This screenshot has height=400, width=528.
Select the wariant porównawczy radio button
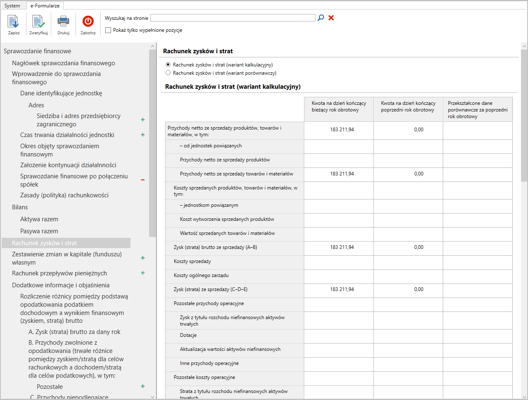(x=168, y=73)
